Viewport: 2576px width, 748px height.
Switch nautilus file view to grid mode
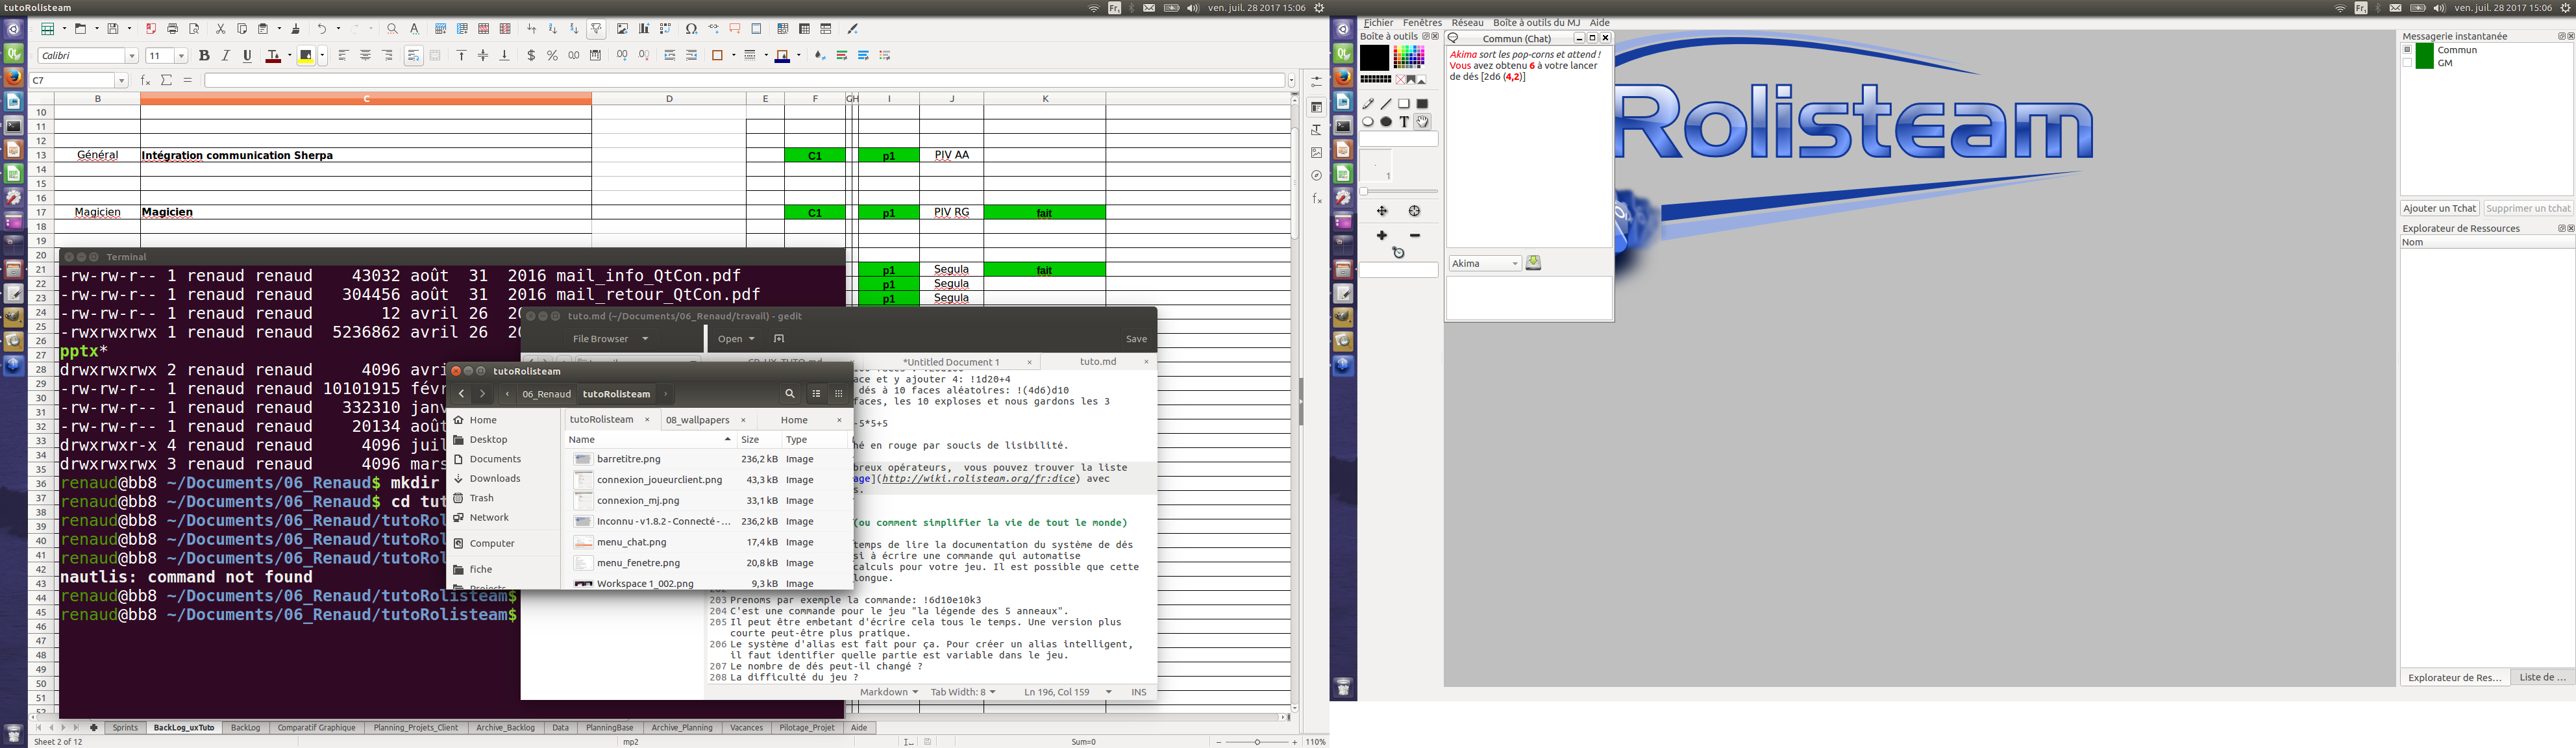click(x=838, y=394)
